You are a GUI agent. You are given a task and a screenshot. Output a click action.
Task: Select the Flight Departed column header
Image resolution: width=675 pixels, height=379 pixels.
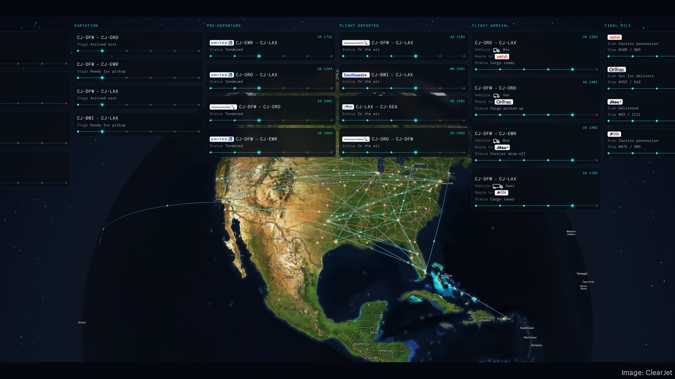point(359,25)
